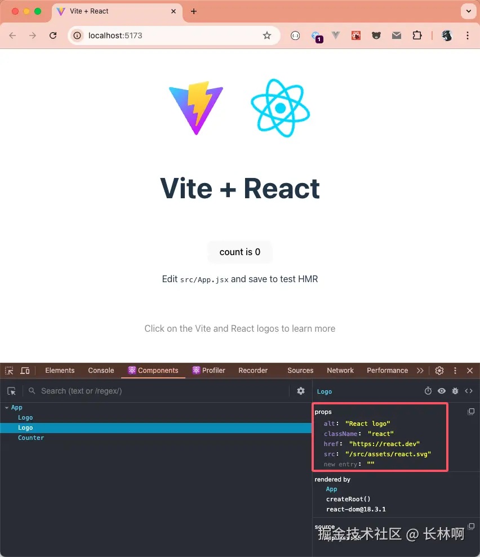
Task: Edit the href prop value https://react.dev
Action: pos(384,444)
